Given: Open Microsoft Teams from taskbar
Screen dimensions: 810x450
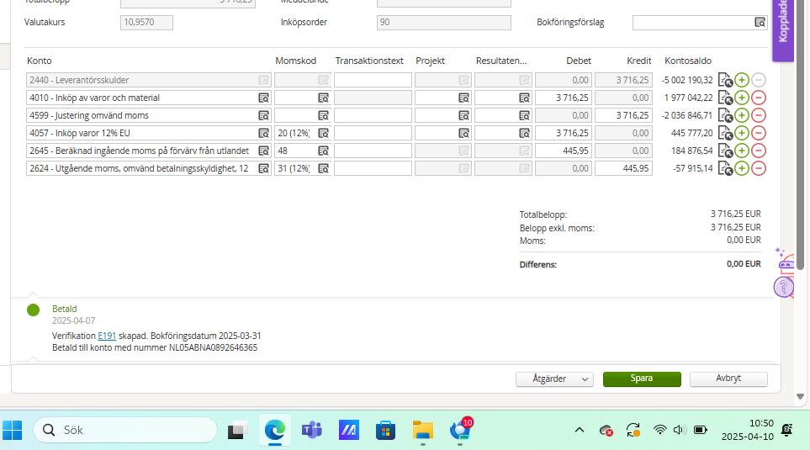Looking at the screenshot, I should coord(311,430).
